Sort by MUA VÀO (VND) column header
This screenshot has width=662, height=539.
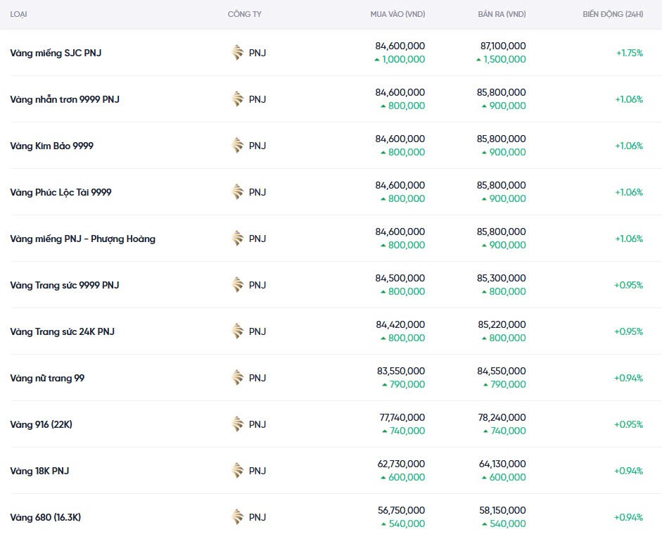point(397,15)
